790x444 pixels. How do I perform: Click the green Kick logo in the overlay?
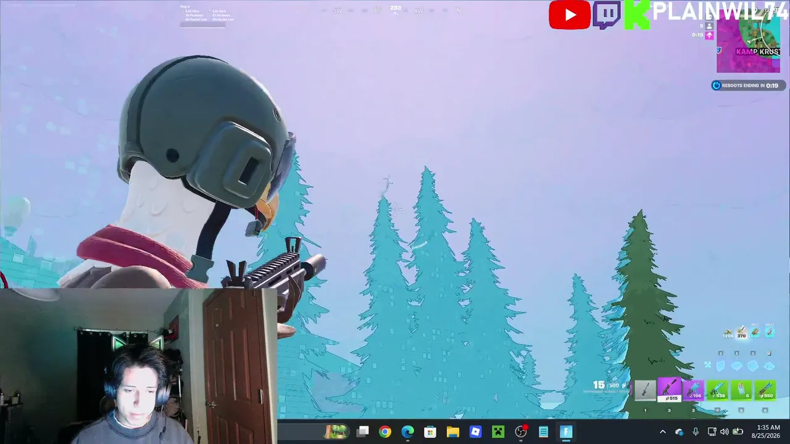[637, 15]
